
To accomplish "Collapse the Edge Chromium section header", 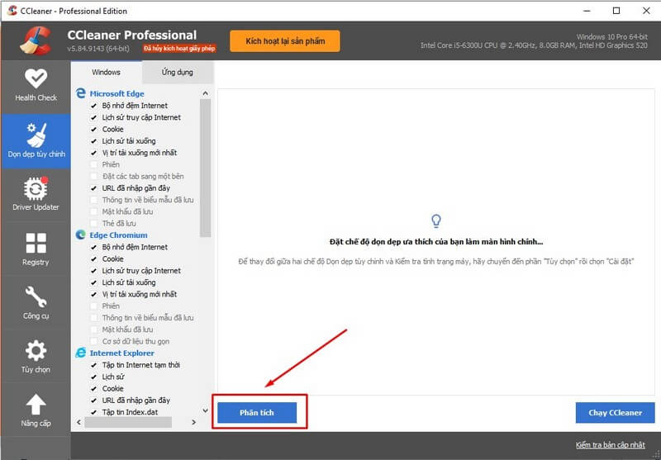I will 117,235.
